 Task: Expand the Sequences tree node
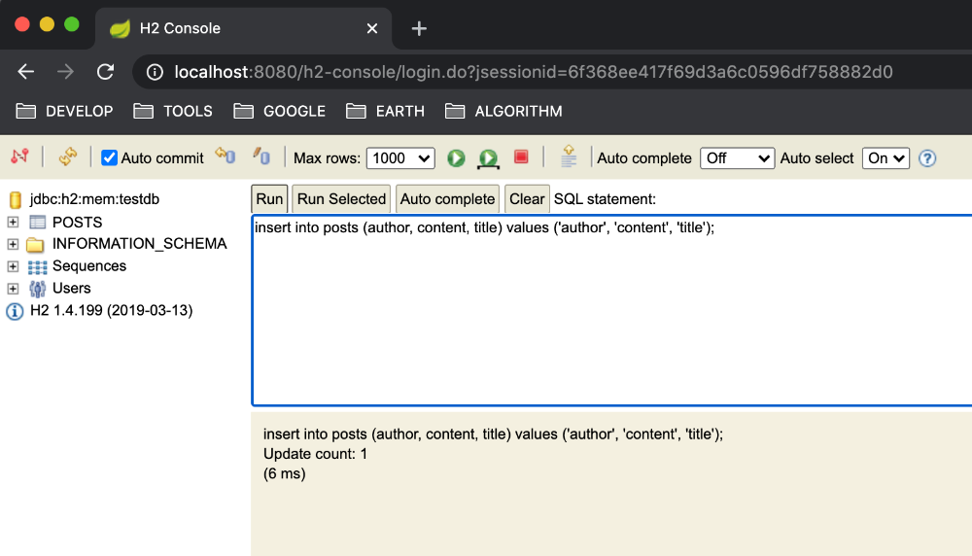coord(13,266)
